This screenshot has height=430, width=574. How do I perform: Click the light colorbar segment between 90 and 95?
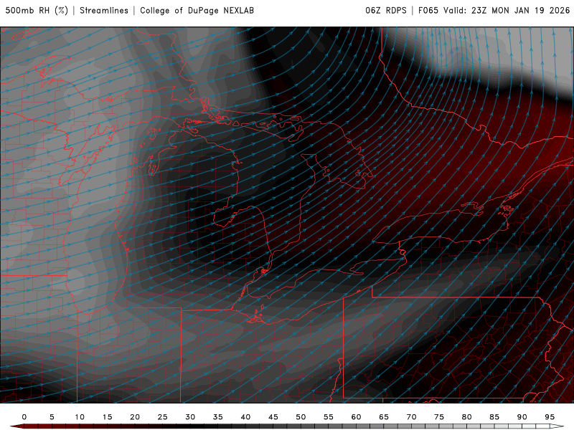[535, 426]
